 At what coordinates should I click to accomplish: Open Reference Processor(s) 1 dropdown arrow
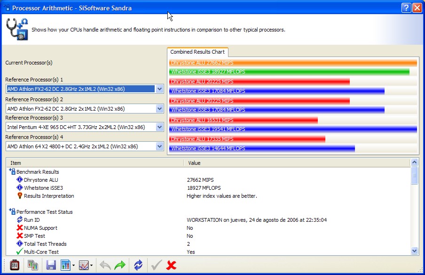(x=160, y=89)
